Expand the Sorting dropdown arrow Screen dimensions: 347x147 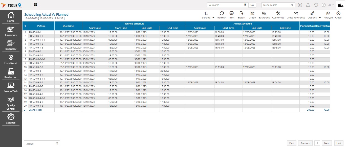click(x=213, y=18)
